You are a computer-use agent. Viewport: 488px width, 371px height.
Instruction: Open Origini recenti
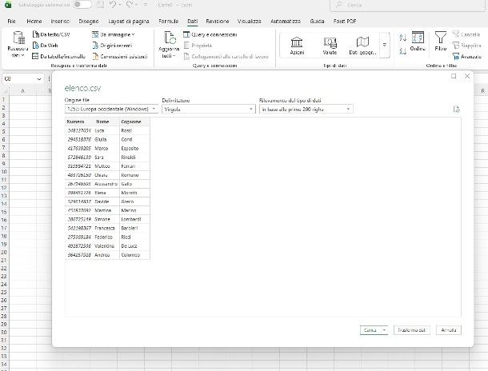112,46
